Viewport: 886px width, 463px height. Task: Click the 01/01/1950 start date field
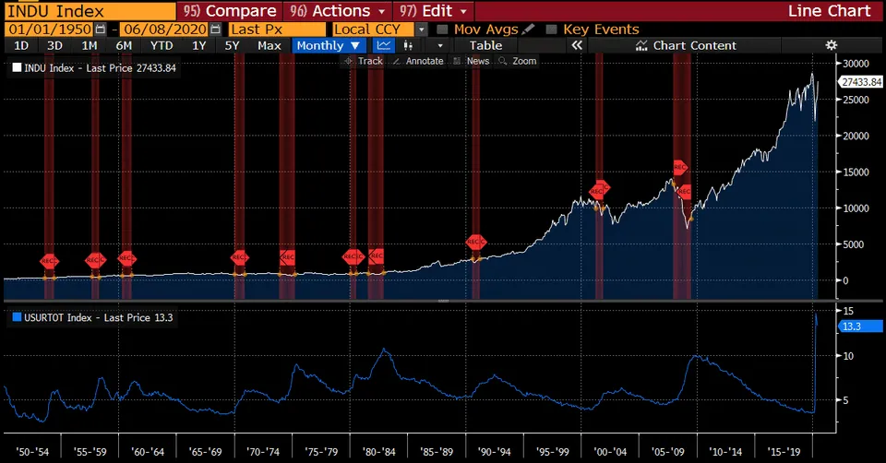tap(50, 30)
